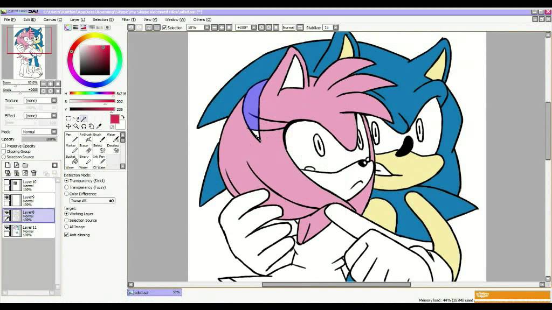Select the Layer 11 row
Image resolution: width=552 pixels, height=310 pixels.
(29, 230)
